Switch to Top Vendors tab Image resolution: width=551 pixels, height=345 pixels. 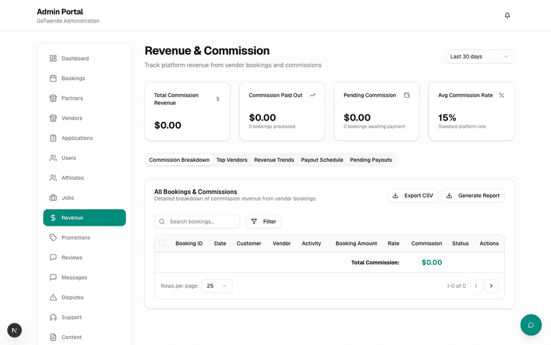tap(232, 160)
